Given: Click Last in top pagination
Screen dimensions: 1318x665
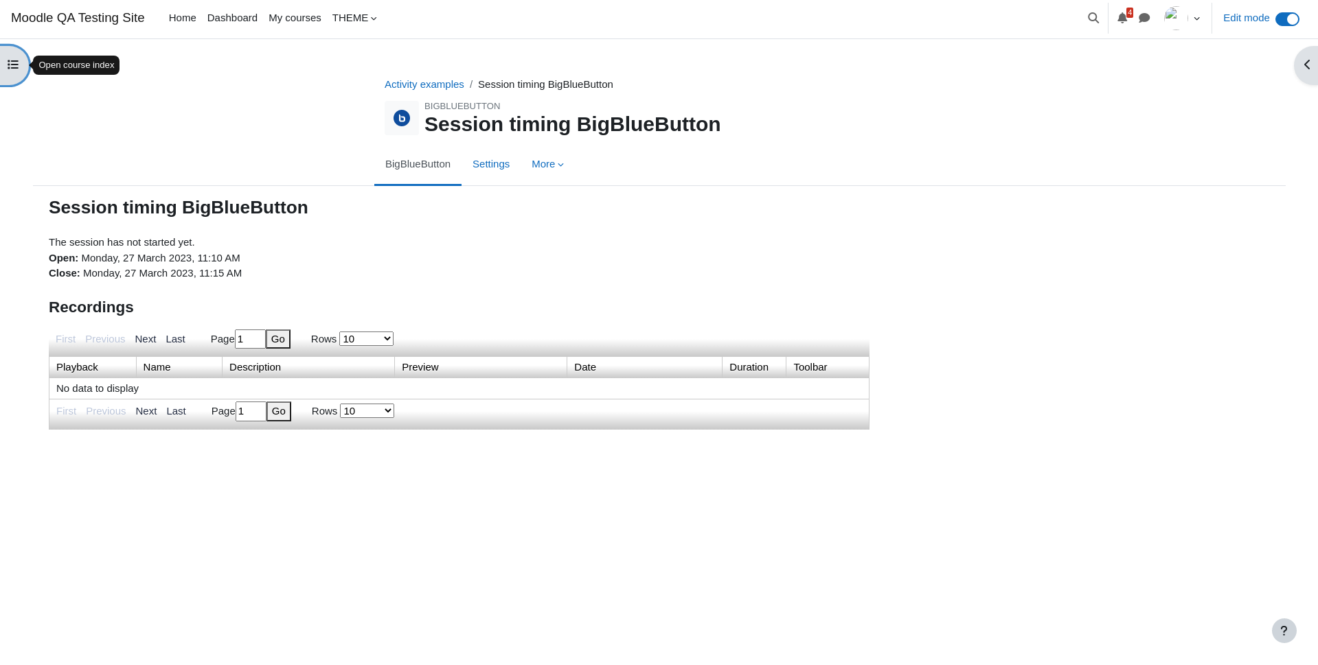Looking at the screenshot, I should tap(175, 339).
